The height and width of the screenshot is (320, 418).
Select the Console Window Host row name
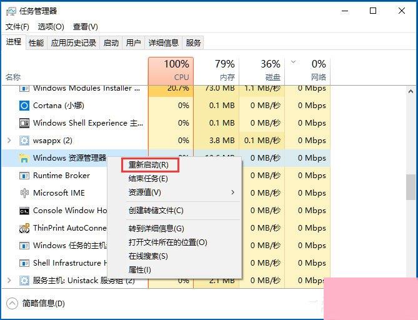70,211
